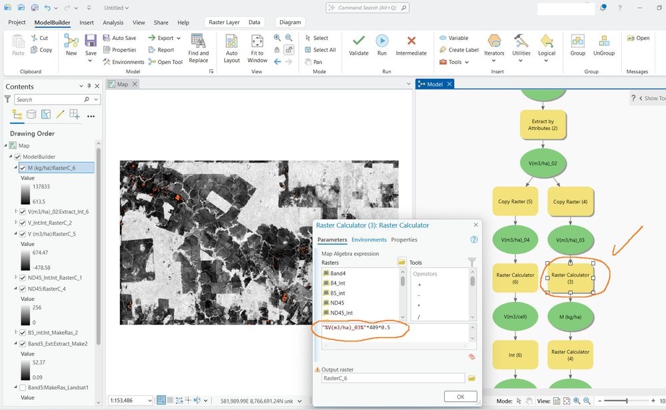
Task: Open the Export dropdown arrow
Action: 179,38
